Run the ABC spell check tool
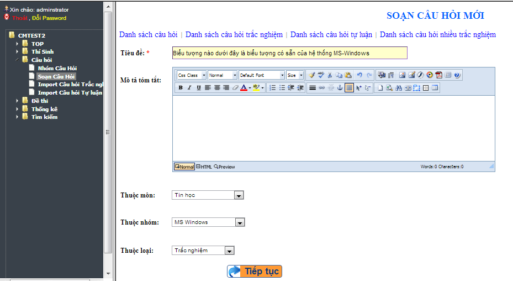The height and width of the screenshot is (281, 513). pos(321,75)
